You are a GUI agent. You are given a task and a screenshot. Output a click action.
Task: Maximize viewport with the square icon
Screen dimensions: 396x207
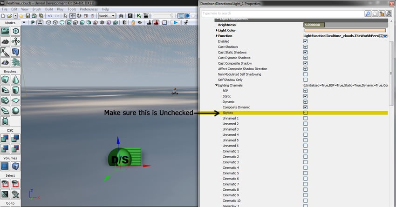click(x=164, y=23)
